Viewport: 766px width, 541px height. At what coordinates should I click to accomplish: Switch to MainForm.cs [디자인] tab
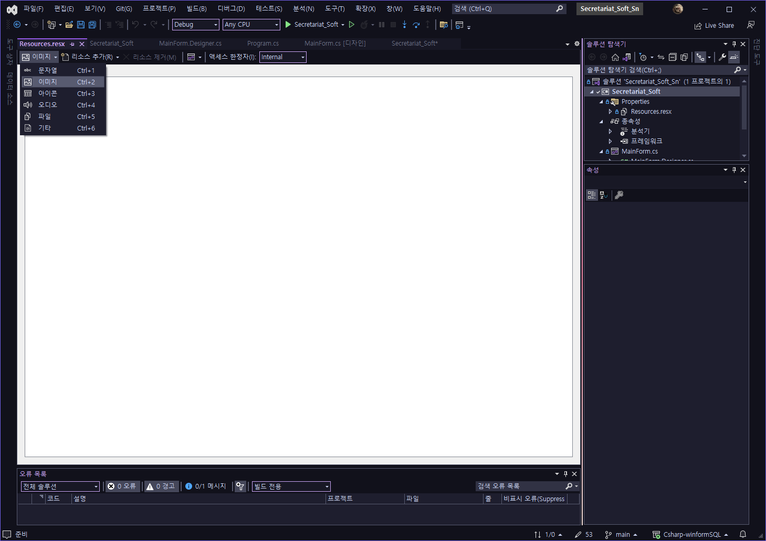(335, 44)
